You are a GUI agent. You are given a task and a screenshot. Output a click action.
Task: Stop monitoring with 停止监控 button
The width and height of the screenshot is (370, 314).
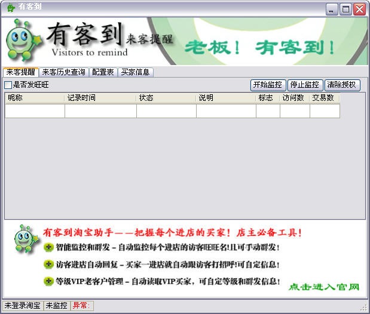pyautogui.click(x=305, y=85)
